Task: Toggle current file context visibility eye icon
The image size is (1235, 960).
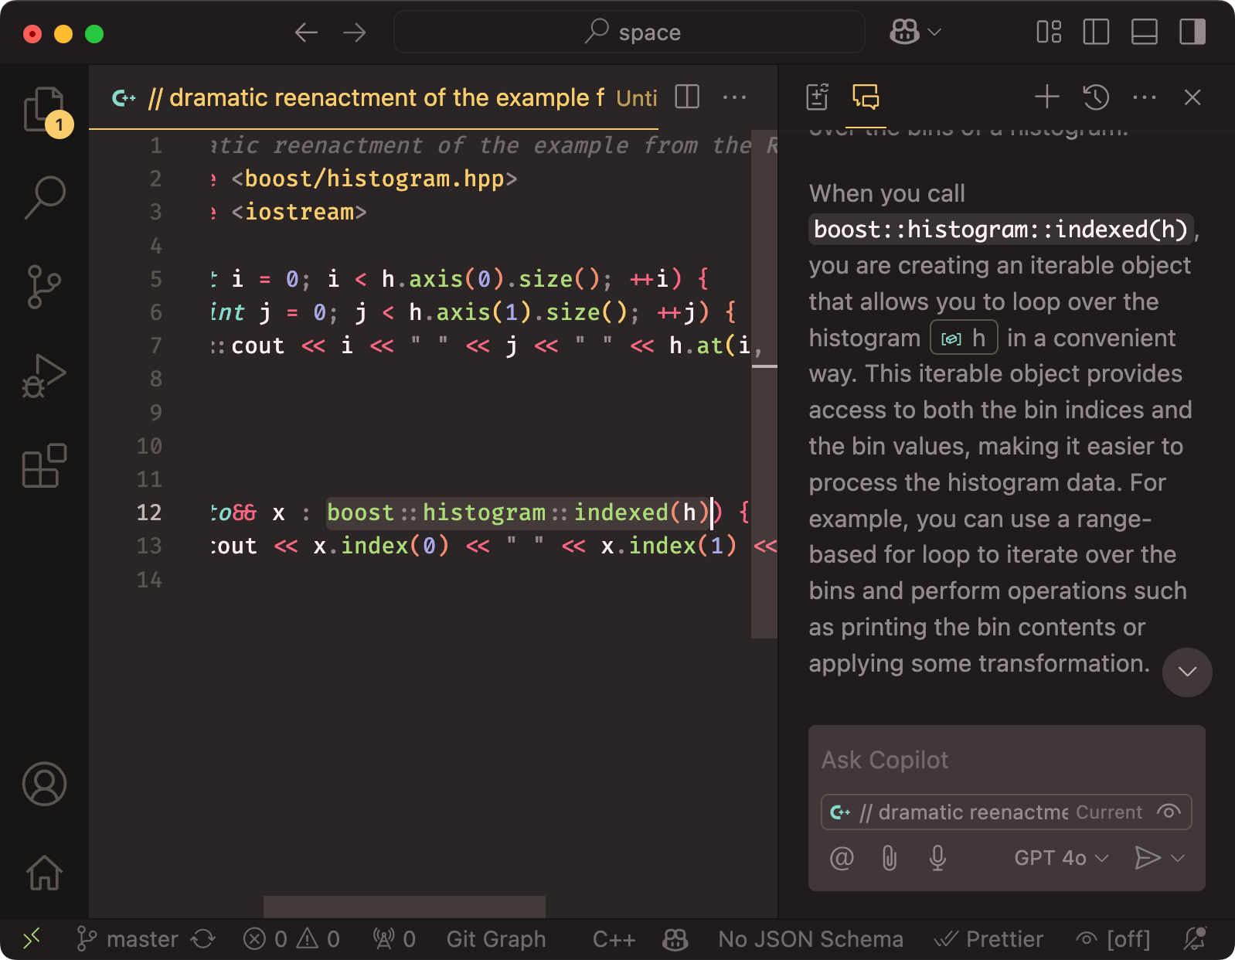Action: (1169, 812)
